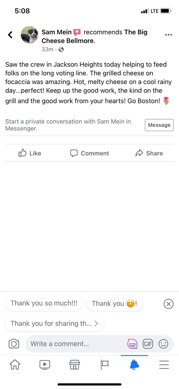Screen dimensions: 179x389
Task: Select the "Thank you so much!!!" quick reply
Action: point(44,303)
